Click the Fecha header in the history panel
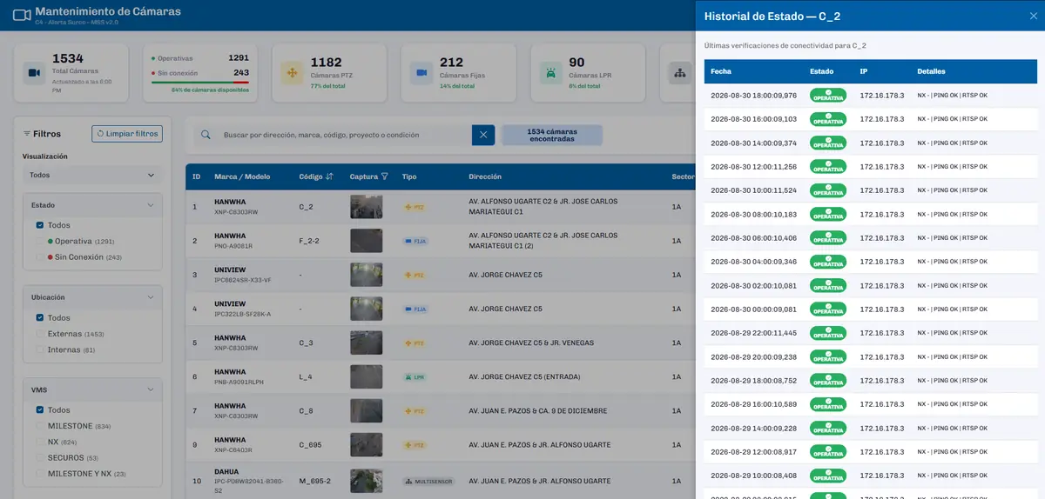 [721, 71]
